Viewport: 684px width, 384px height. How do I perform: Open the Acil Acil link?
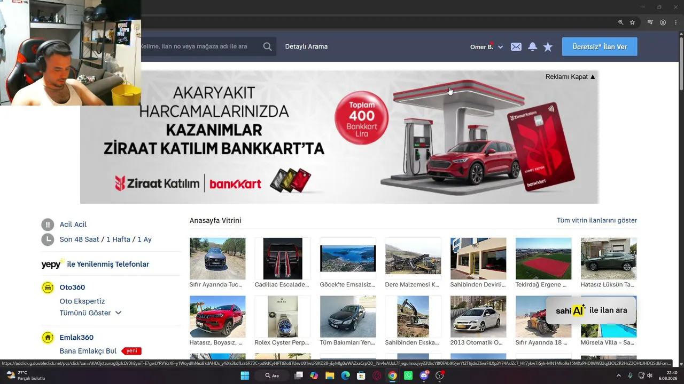pyautogui.click(x=73, y=225)
